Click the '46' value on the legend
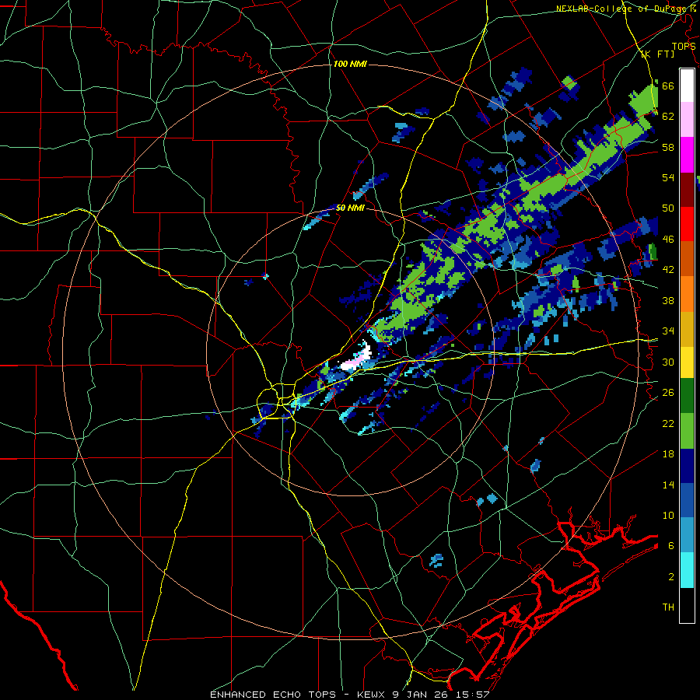 pos(668,240)
